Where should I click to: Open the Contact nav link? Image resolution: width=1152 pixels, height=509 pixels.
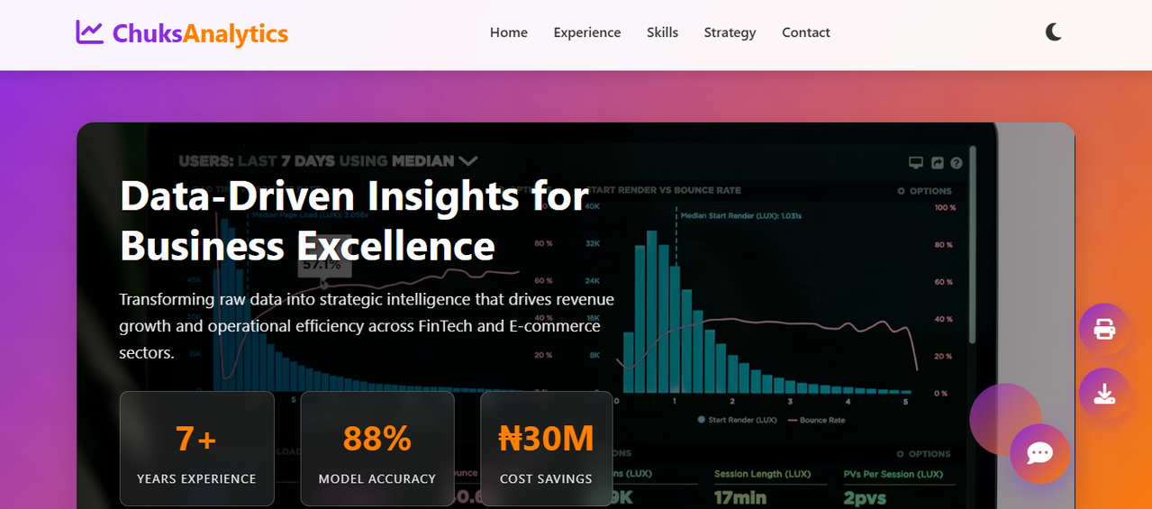click(806, 32)
